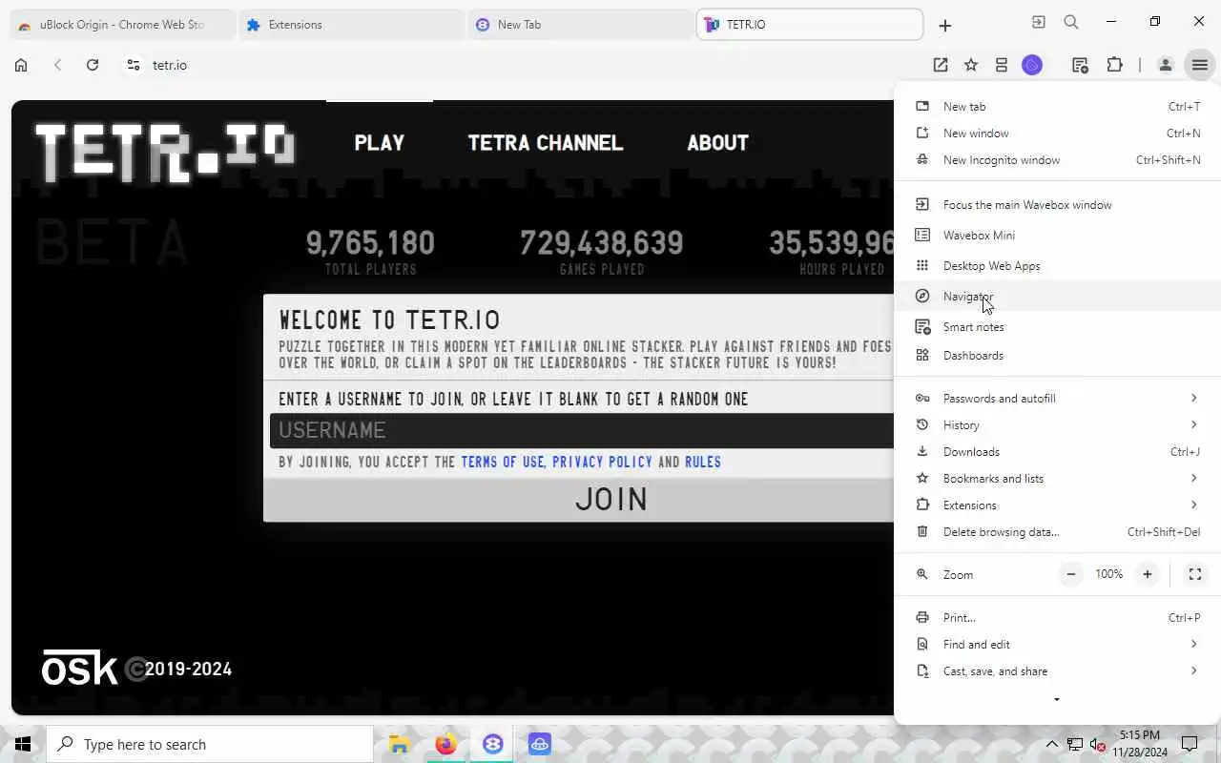
Task: Click the split view icon in toolbar
Action: point(1002,65)
